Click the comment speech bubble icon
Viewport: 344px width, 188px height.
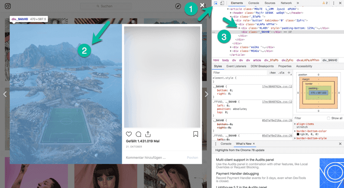[138, 134]
